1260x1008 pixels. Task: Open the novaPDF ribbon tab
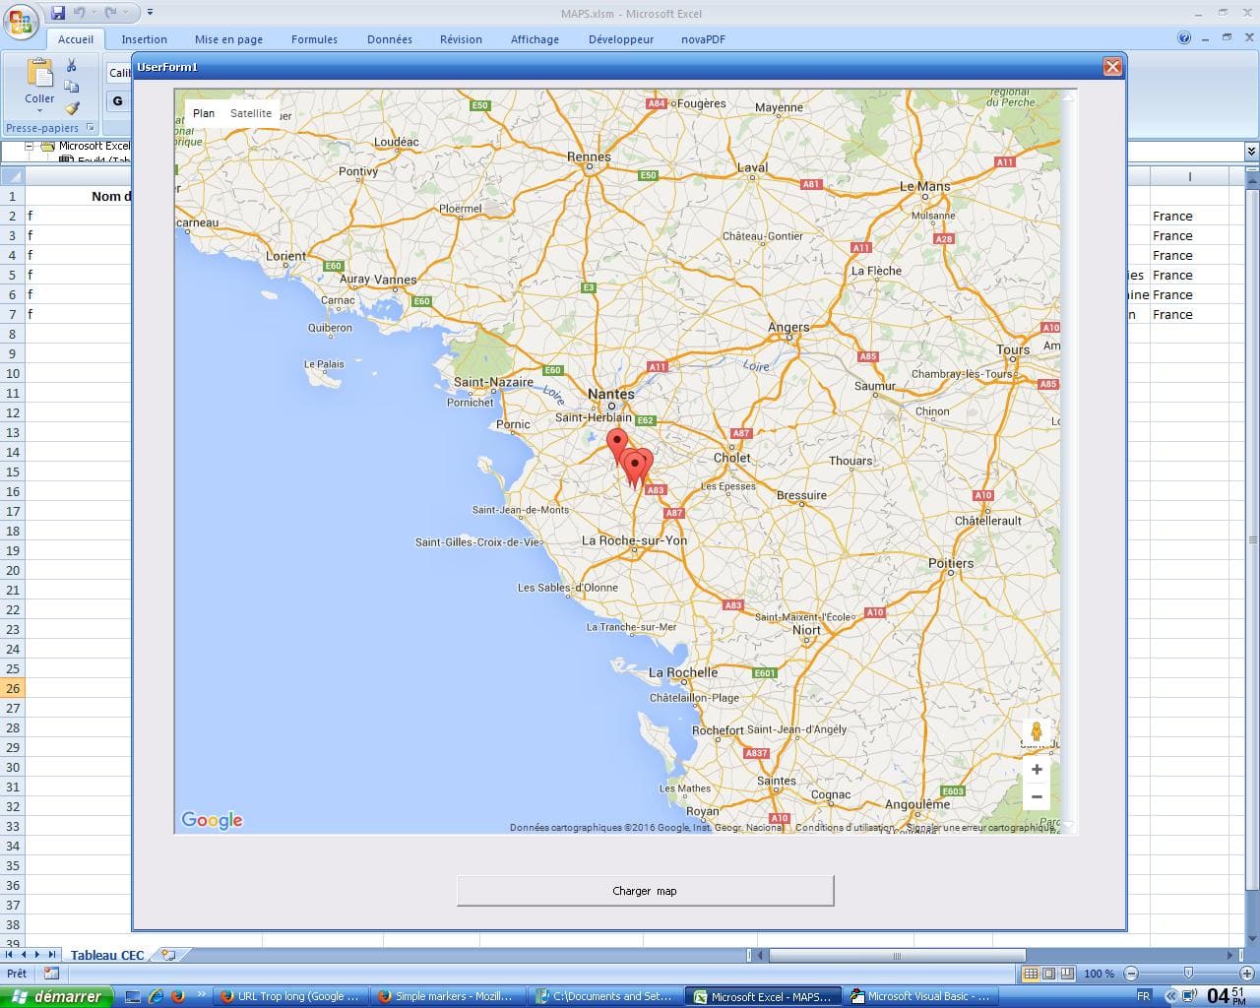703,39
